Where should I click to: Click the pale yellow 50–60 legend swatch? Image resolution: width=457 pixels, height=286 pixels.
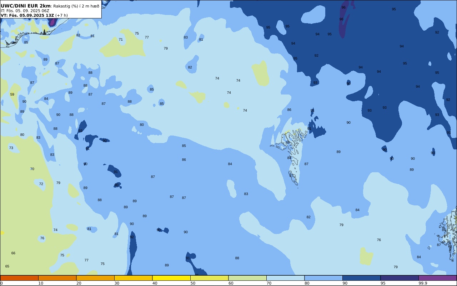coord(209,278)
